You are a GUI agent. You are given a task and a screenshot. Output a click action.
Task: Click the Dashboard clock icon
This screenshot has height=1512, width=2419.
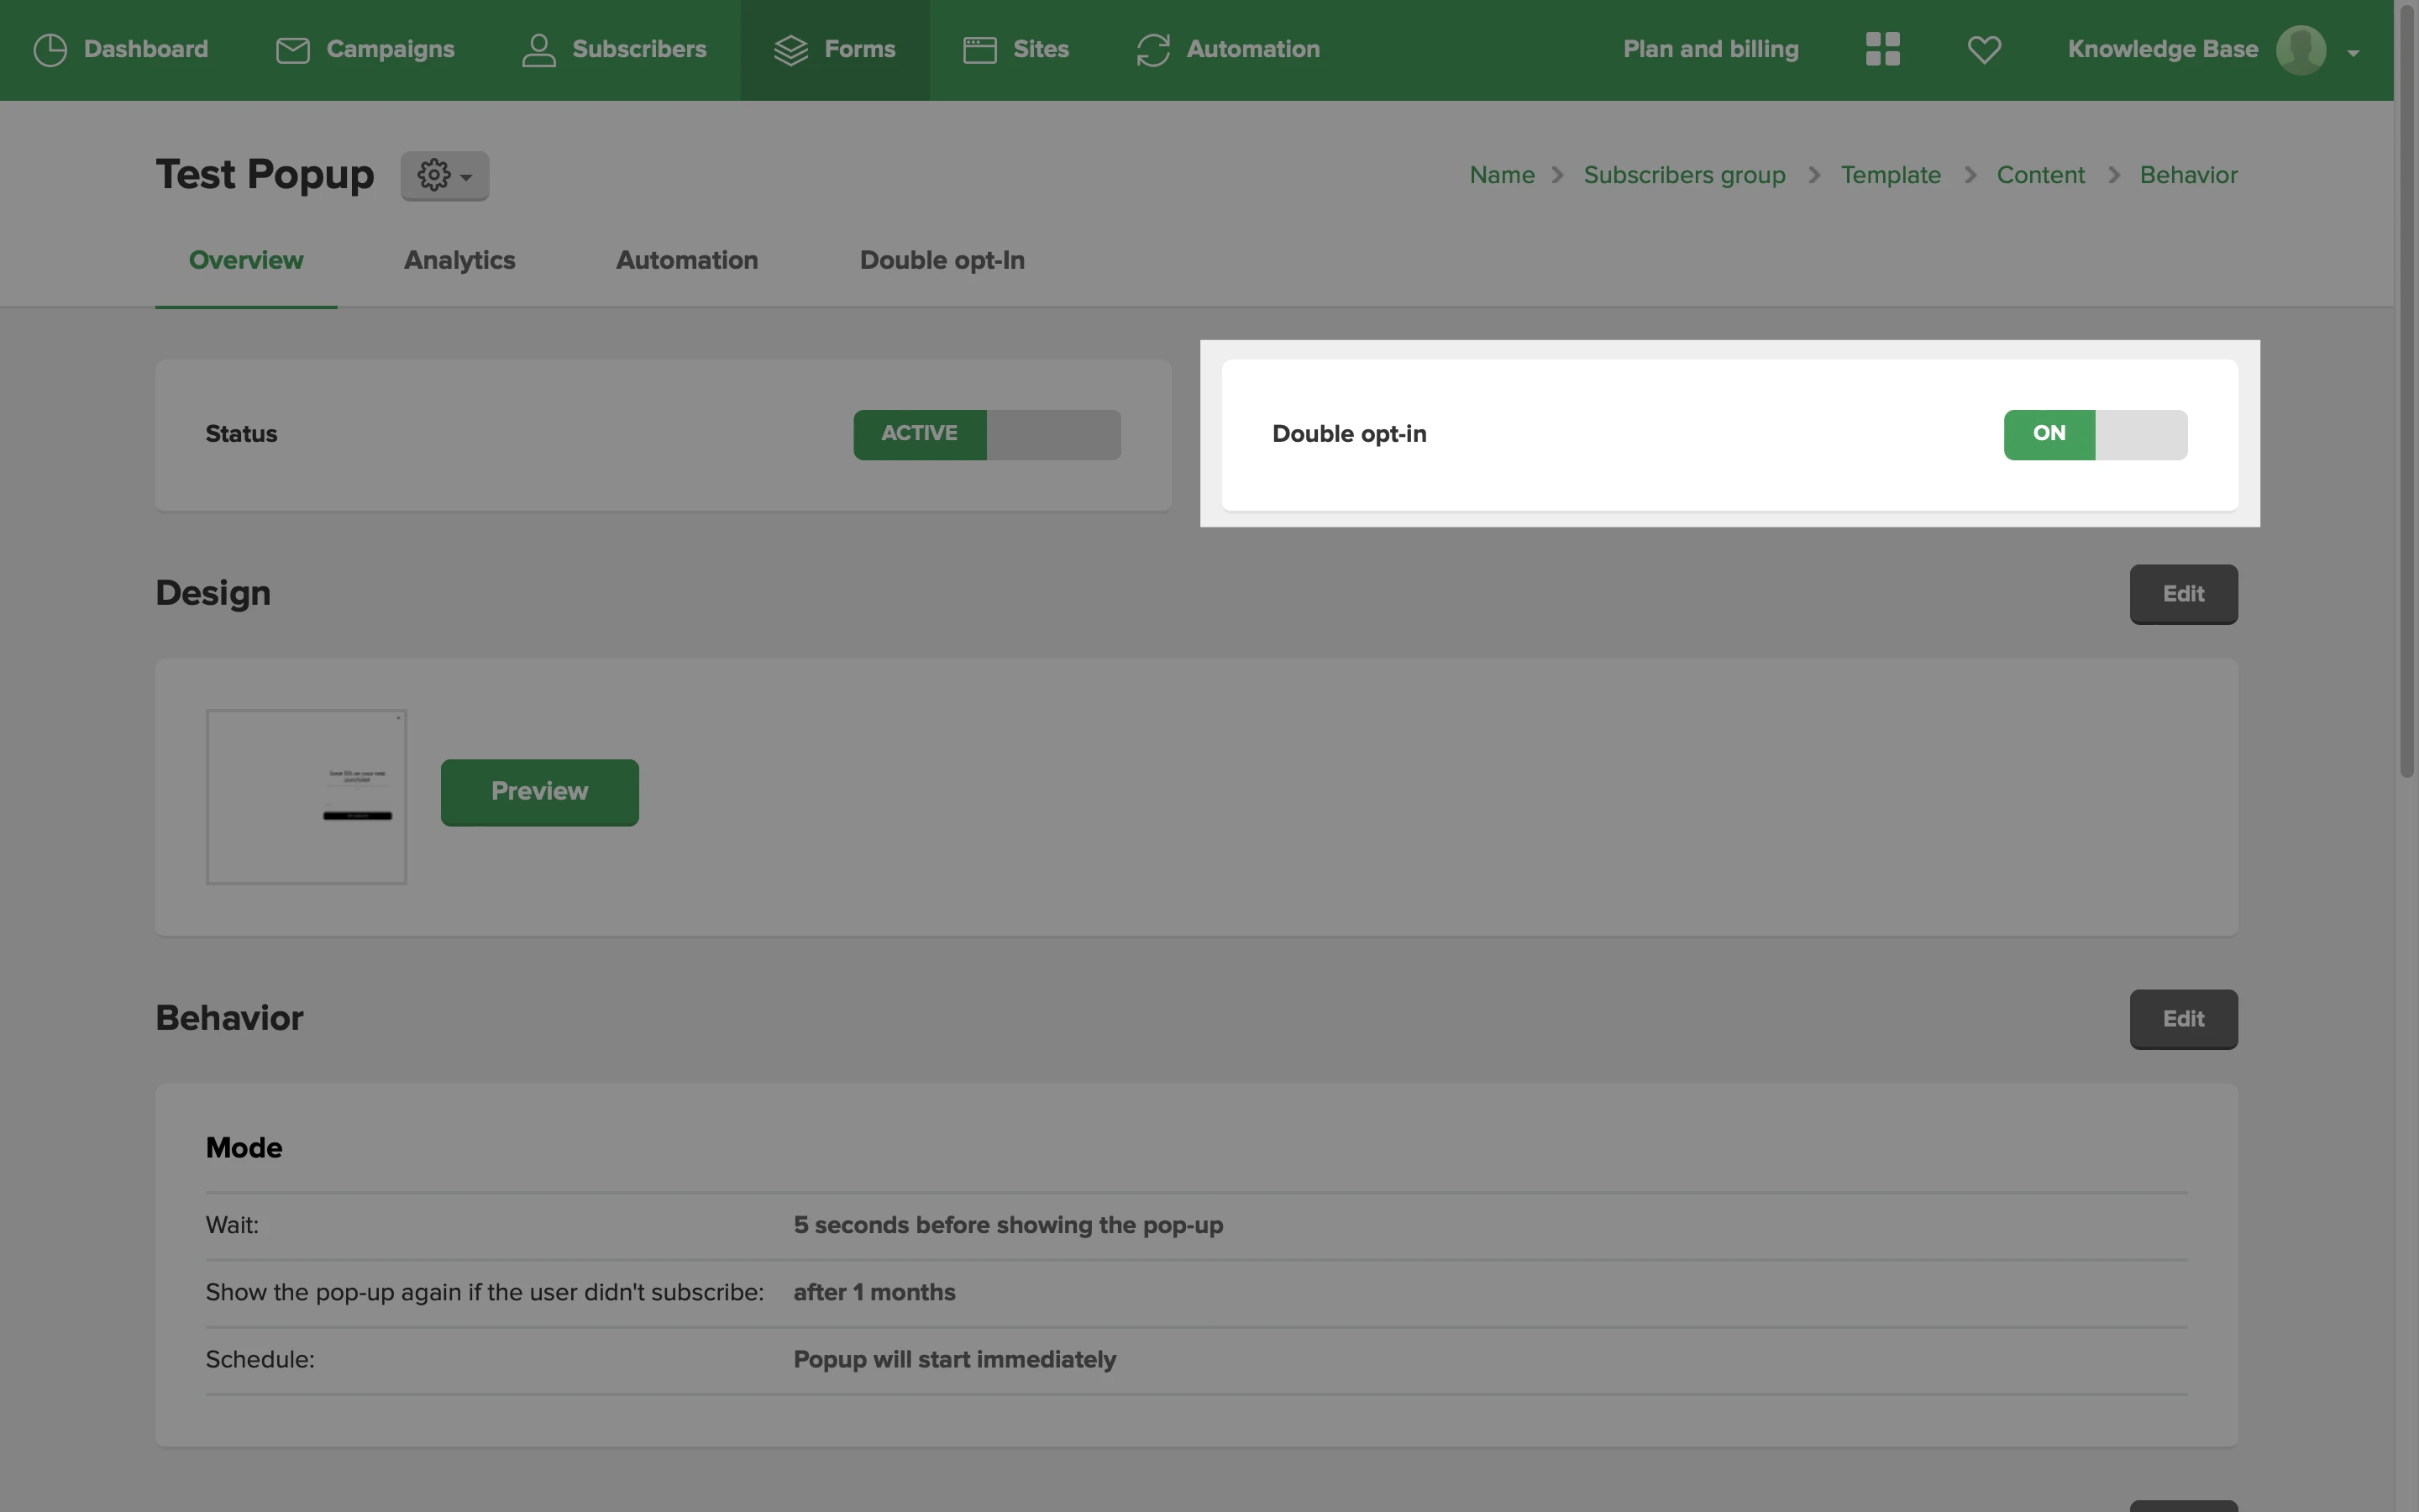tap(50, 50)
